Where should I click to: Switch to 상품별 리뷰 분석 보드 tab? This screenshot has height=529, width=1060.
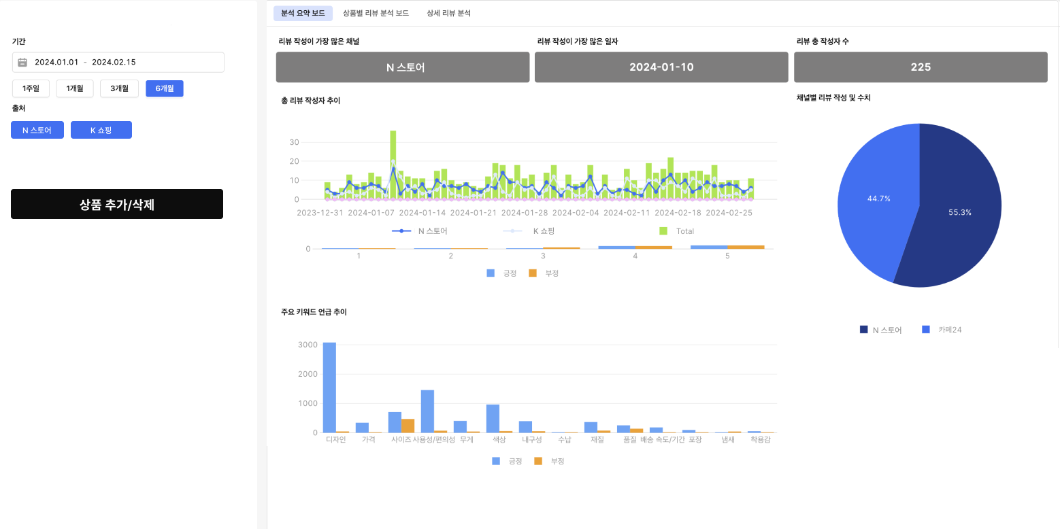tap(376, 13)
